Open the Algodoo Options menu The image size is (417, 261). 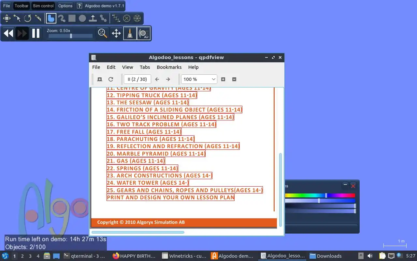click(65, 6)
